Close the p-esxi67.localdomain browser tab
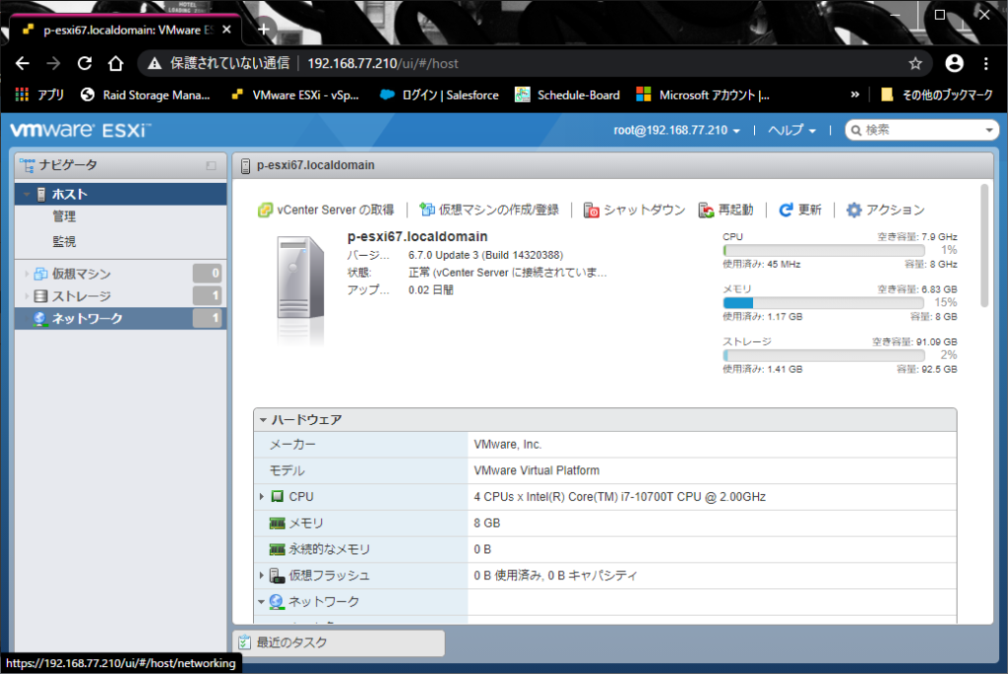The width and height of the screenshot is (1008, 674). coord(226,30)
